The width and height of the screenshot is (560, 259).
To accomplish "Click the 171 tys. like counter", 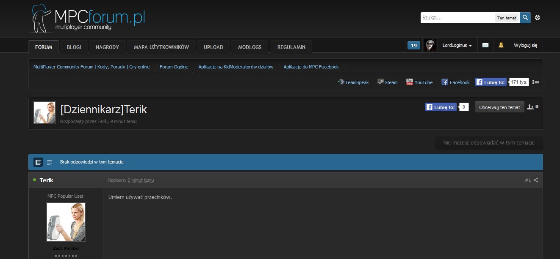I will (x=519, y=82).
